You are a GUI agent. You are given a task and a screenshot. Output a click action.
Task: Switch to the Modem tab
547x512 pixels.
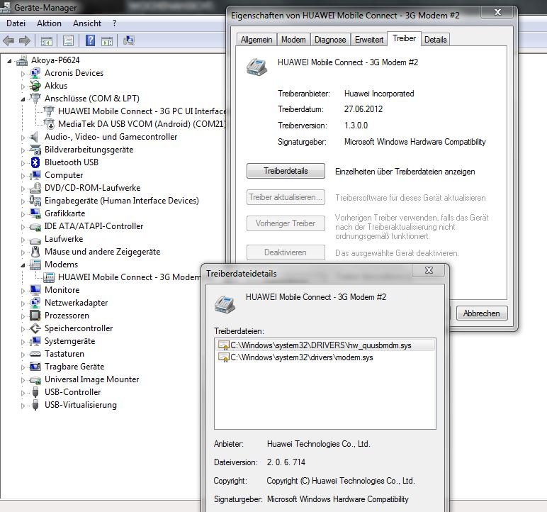click(293, 40)
